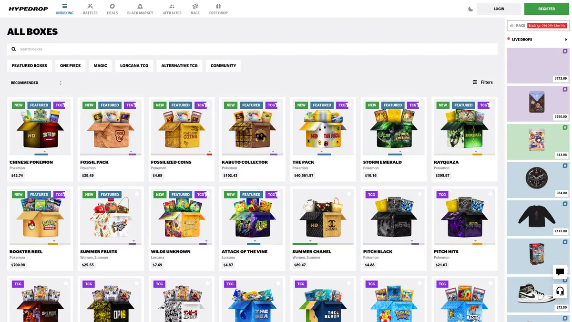
Task: Open the $73.50 sneaker live drop
Action: tap(538, 294)
